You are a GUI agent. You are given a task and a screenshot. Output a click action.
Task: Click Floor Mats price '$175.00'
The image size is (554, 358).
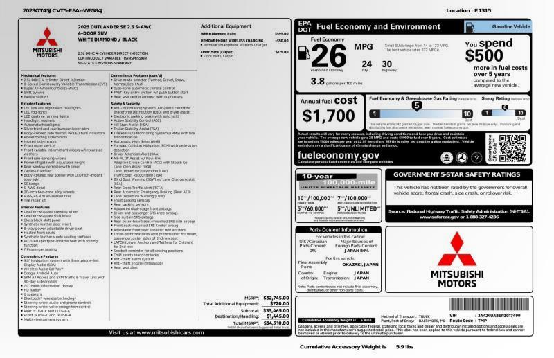tap(282, 52)
